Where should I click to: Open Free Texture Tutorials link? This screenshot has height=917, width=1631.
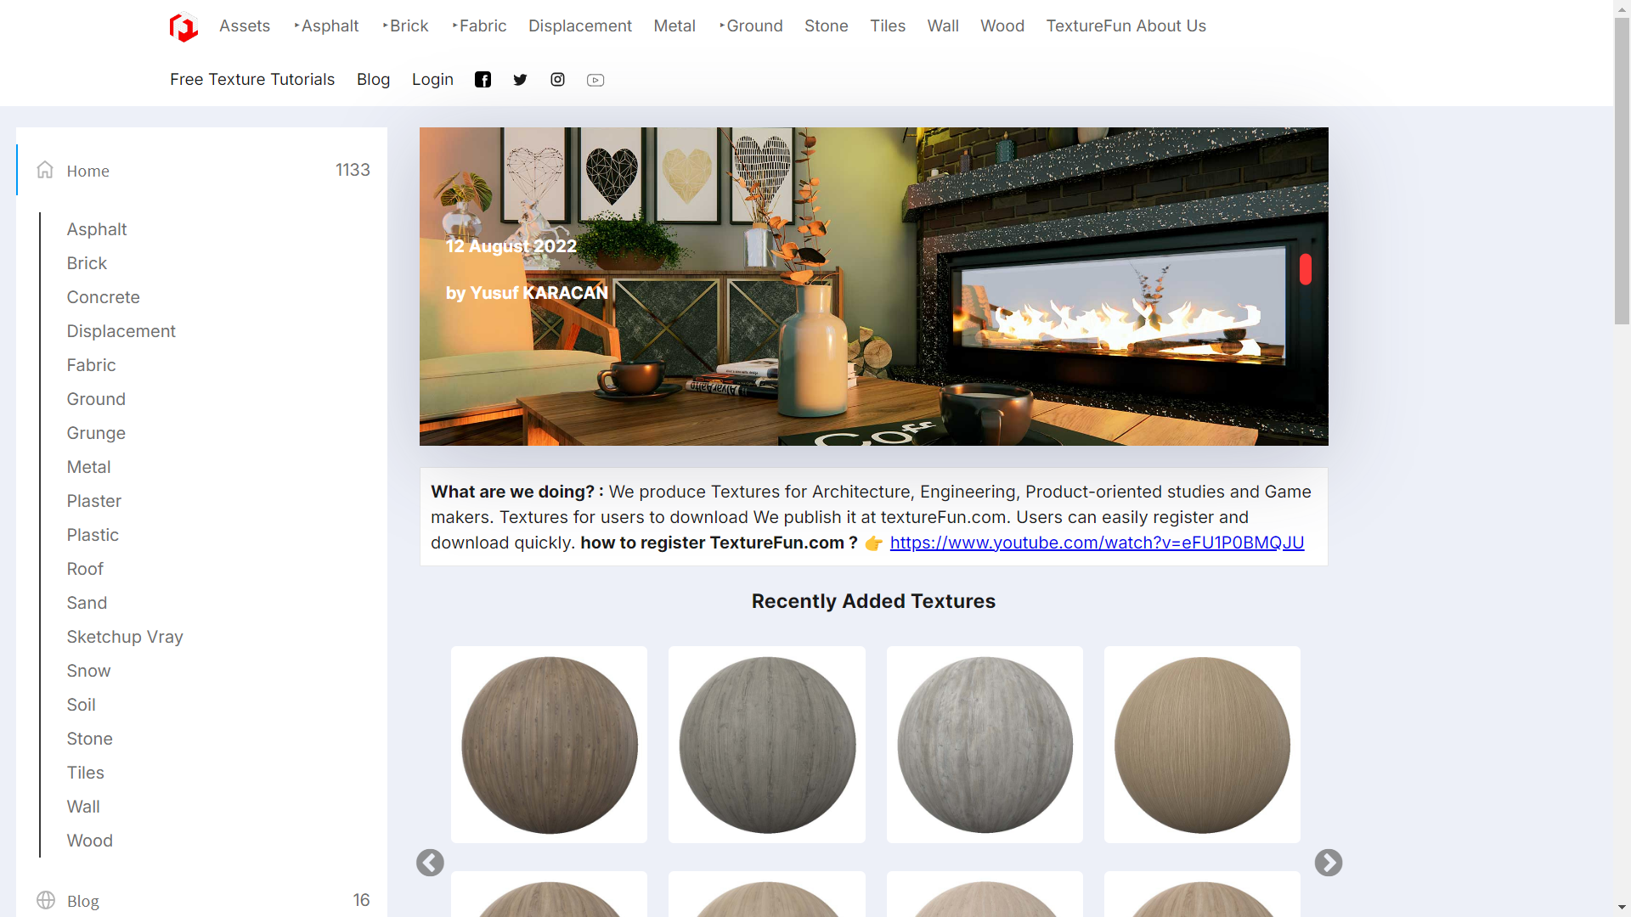(252, 80)
